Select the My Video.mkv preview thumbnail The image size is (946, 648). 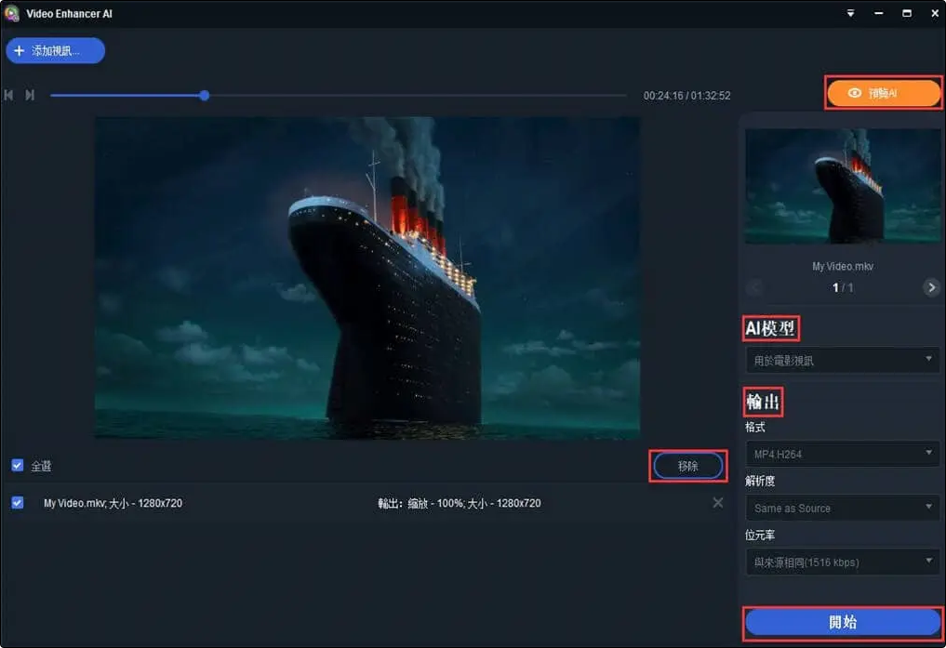point(842,185)
